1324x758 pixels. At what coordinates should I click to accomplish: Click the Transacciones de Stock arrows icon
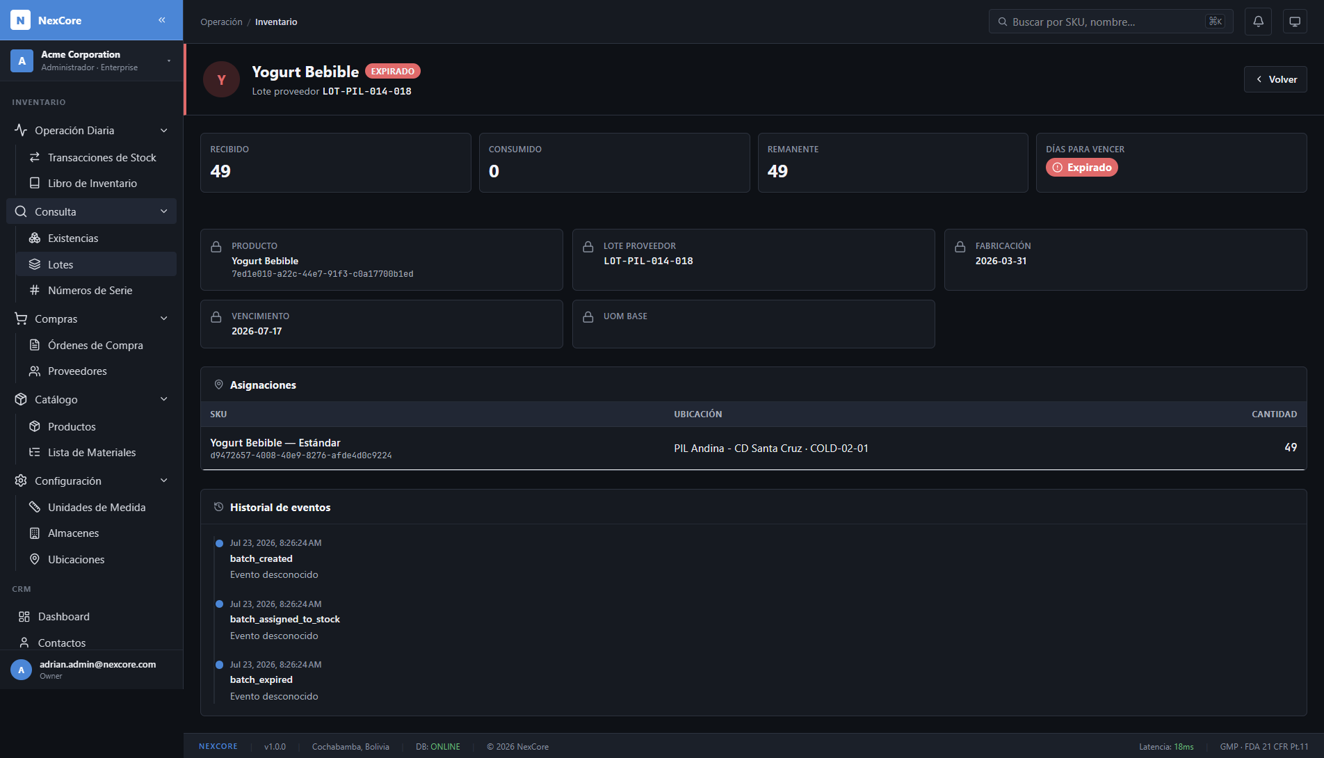[x=35, y=158]
